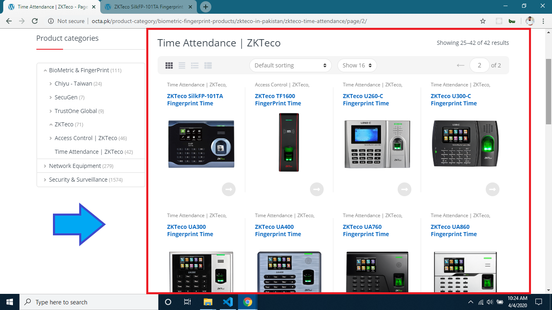Click the ZKTeco U260-C product image
This screenshot has height=310, width=552.
[x=377, y=144]
